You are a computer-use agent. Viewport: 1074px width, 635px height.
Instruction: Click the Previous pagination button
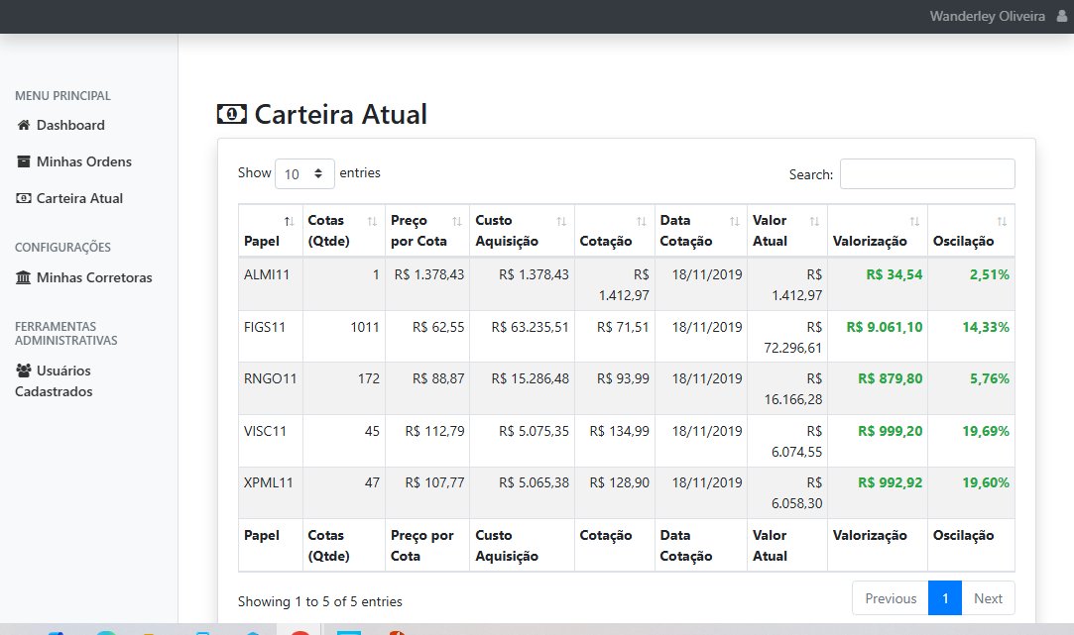click(x=891, y=598)
